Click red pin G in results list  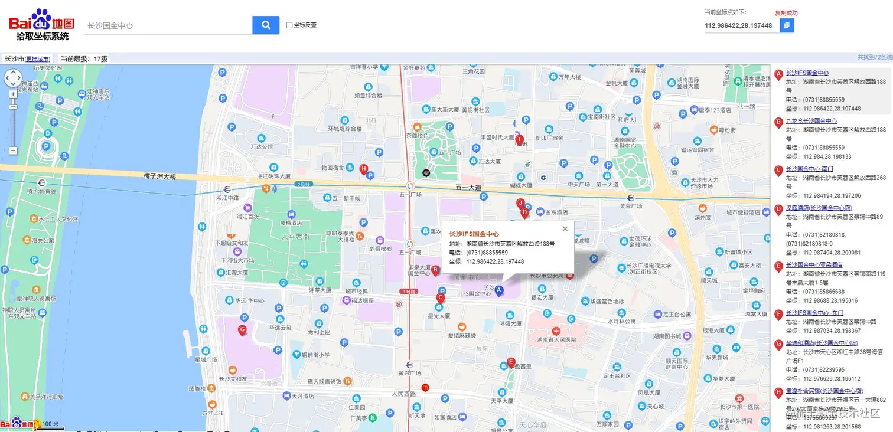tap(778, 344)
